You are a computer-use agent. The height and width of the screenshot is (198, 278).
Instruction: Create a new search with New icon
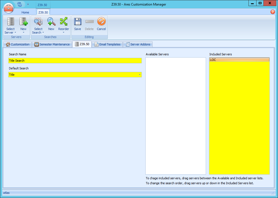coord(51,22)
